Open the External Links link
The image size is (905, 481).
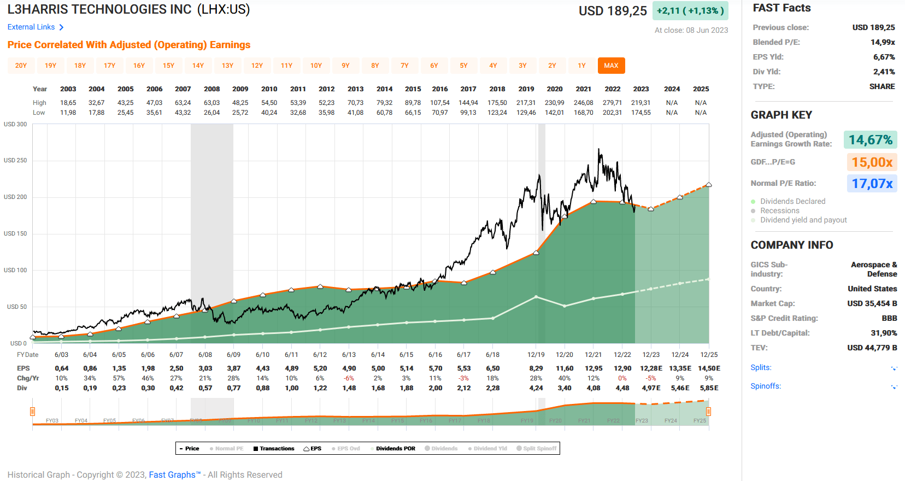coord(31,27)
